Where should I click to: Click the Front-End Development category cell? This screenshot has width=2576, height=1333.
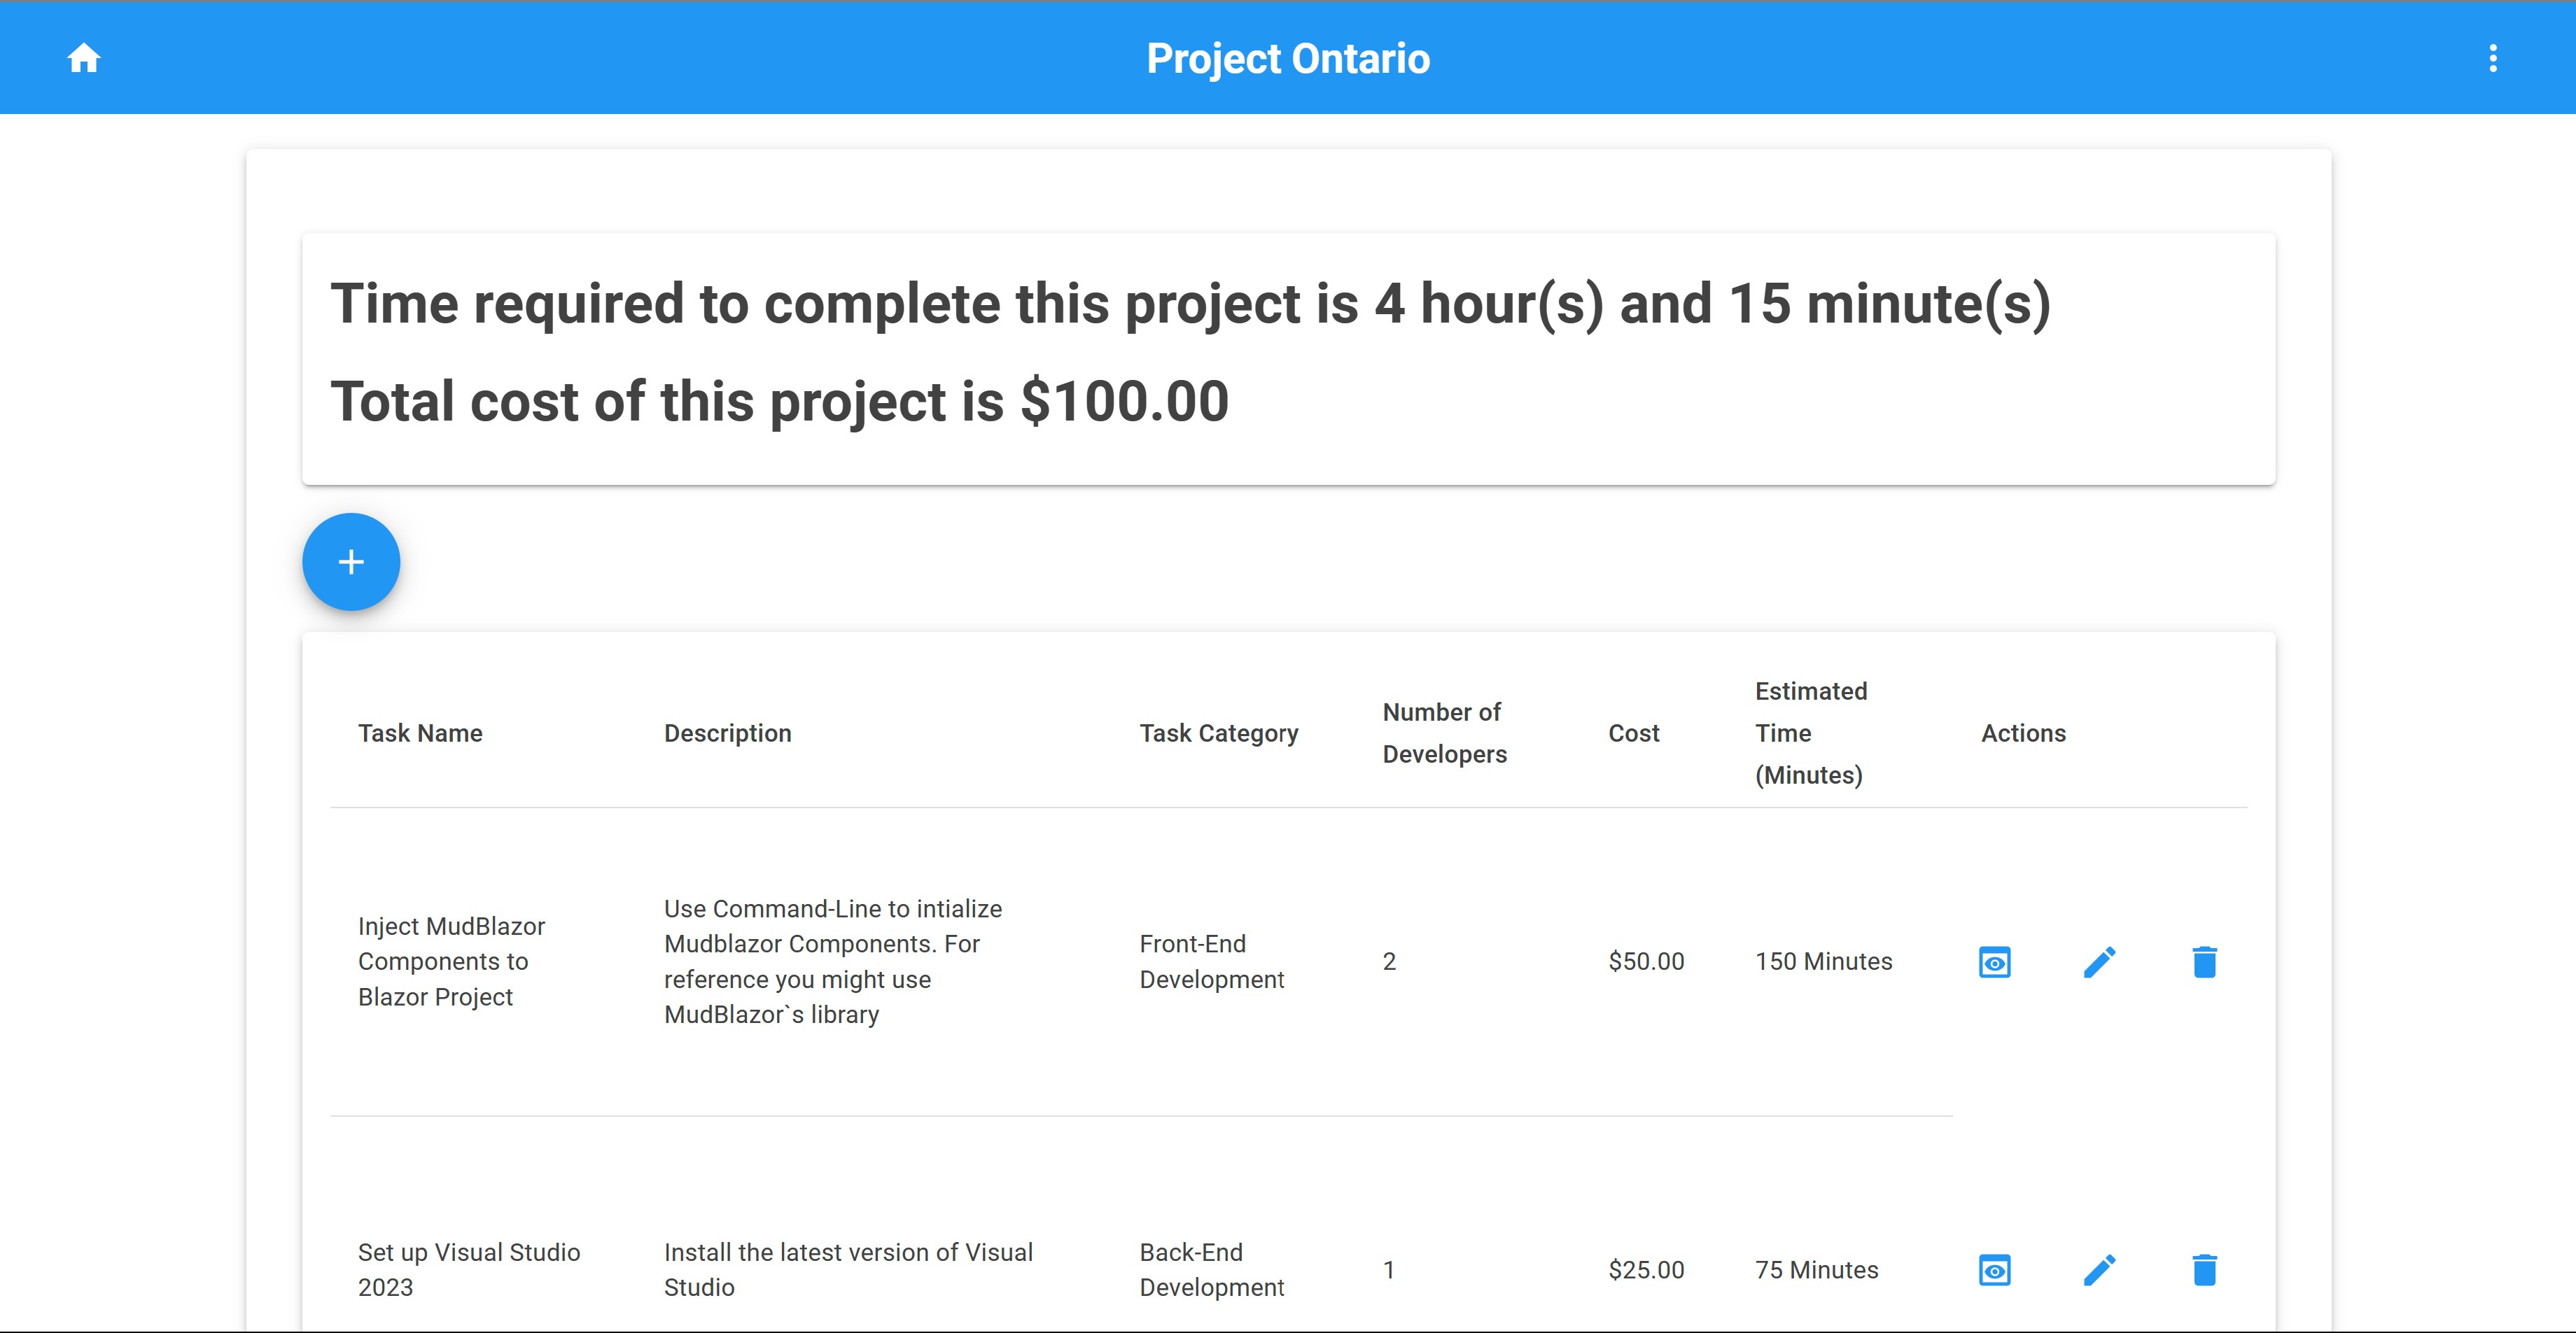coord(1211,961)
